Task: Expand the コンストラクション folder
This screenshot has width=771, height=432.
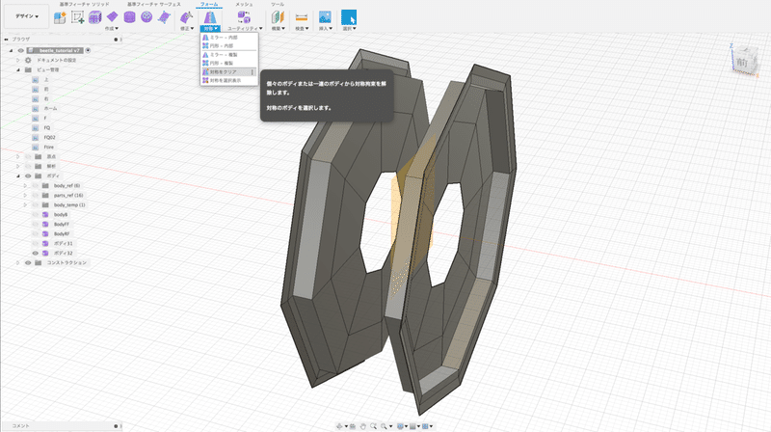Action: pos(18,262)
